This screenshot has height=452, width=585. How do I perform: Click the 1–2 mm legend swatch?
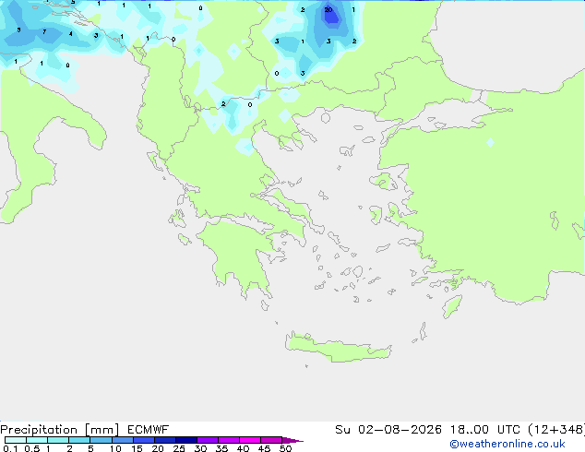click(x=58, y=440)
